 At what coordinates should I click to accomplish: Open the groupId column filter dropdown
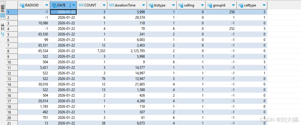233,5
